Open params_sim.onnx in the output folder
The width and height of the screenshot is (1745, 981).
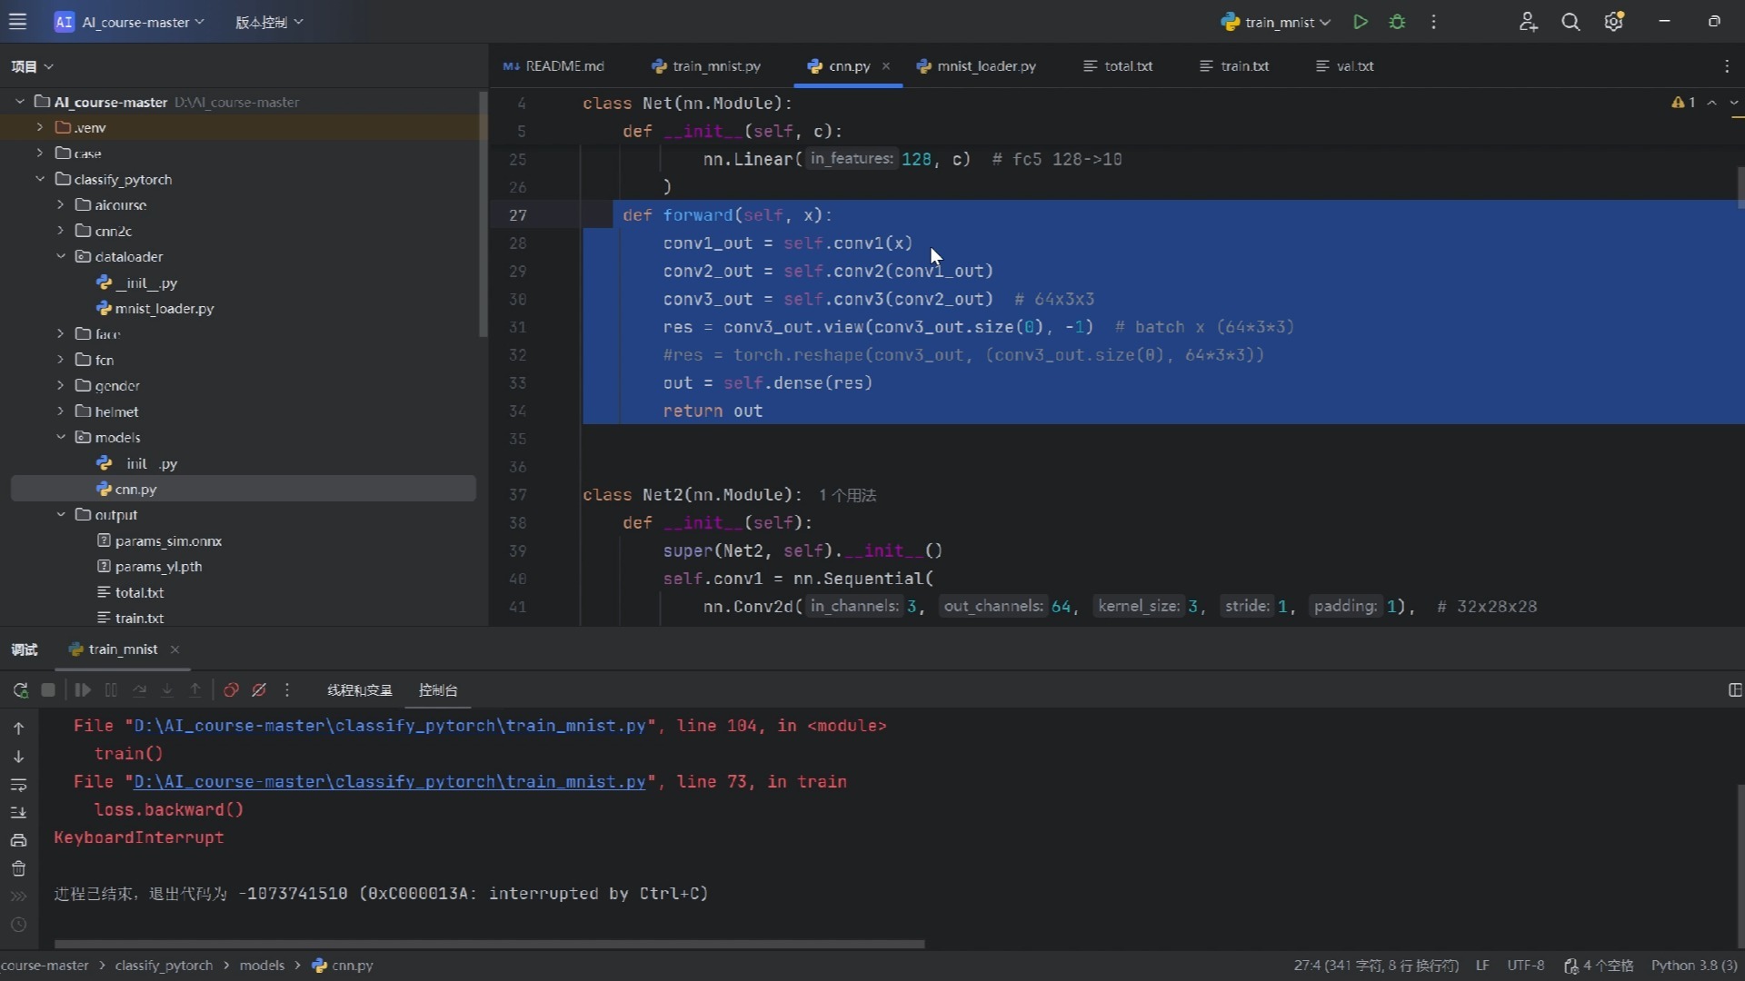tap(168, 540)
